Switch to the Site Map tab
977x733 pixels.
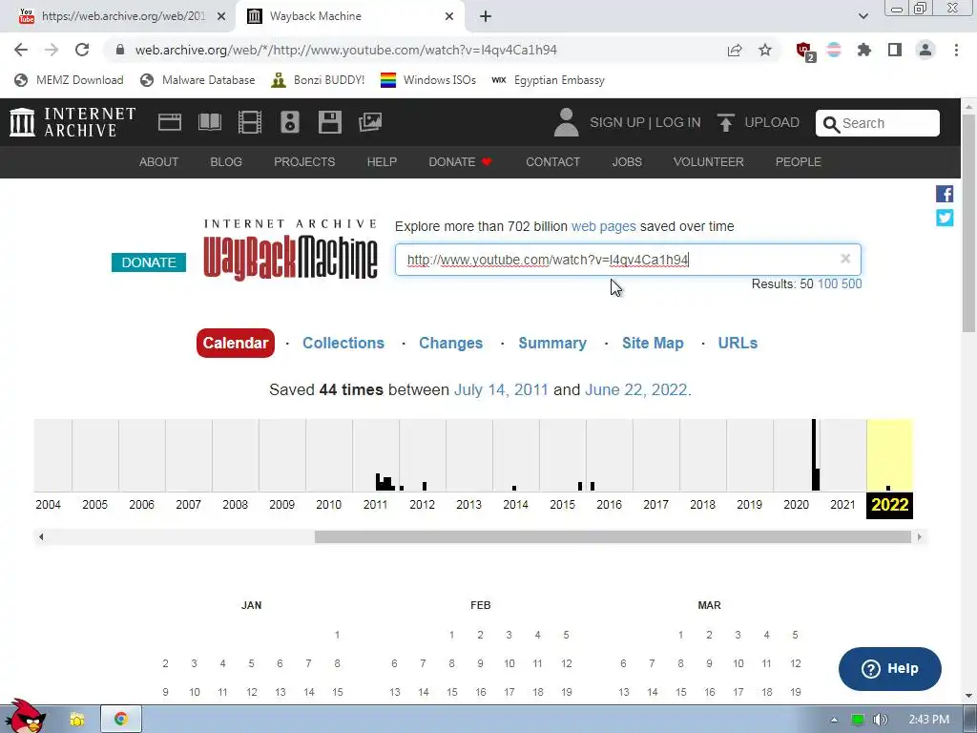[653, 343]
